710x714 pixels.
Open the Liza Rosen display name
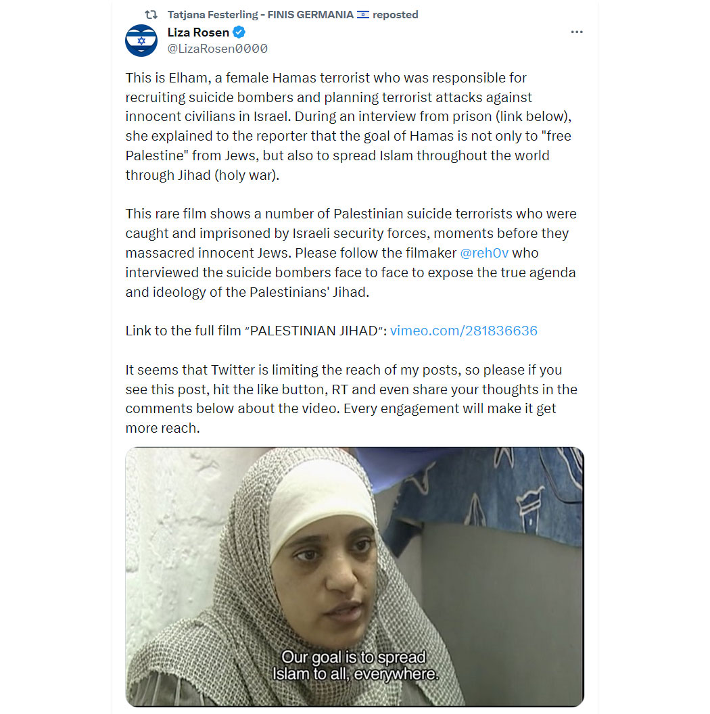198,32
